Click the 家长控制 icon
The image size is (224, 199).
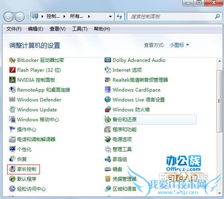pos(12,169)
